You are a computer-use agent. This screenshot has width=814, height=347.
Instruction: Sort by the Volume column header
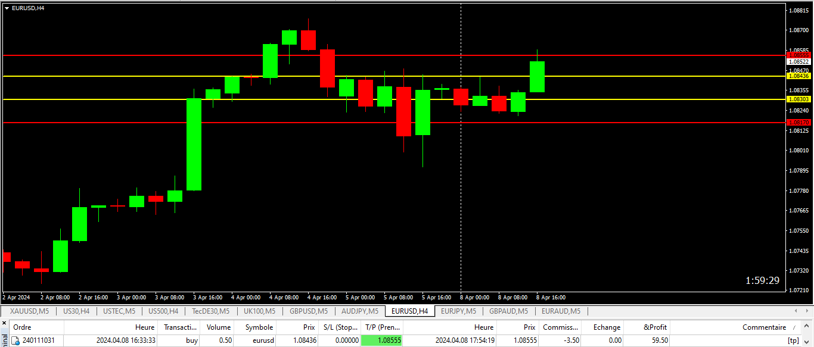click(x=218, y=327)
